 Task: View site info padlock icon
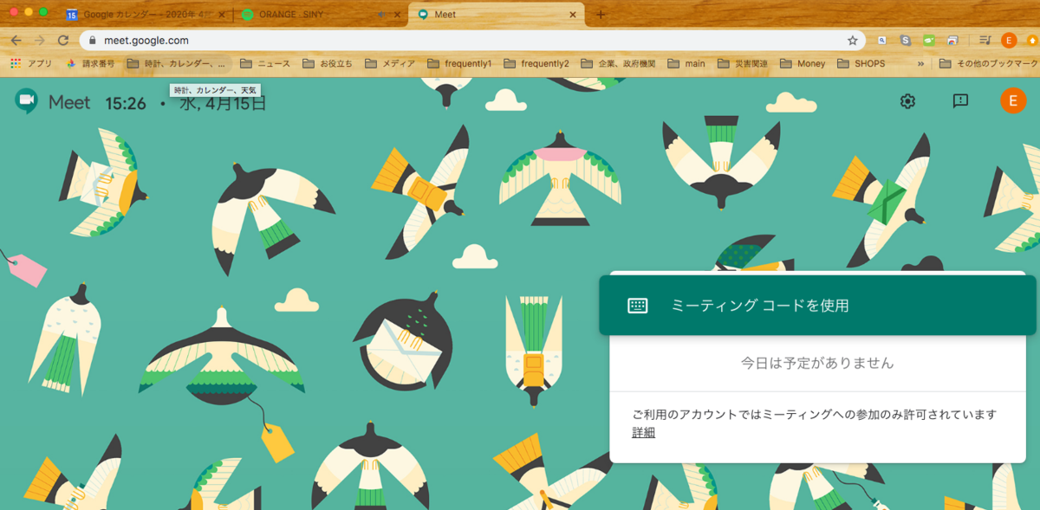[93, 40]
